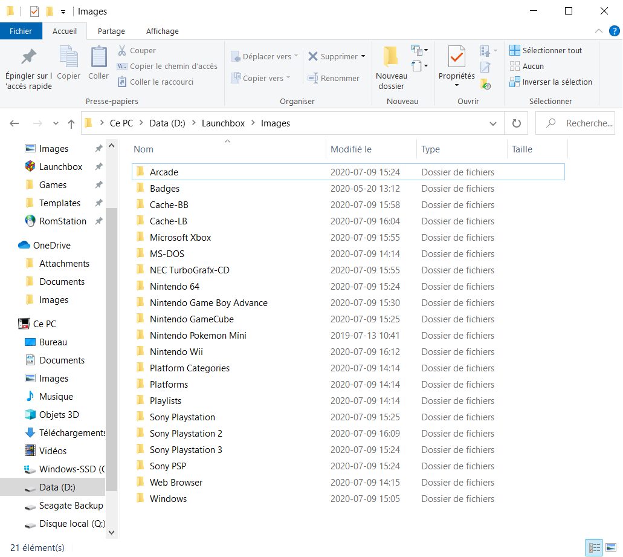Switch to the Partage ribbon tab
623x557 pixels.
tap(111, 31)
